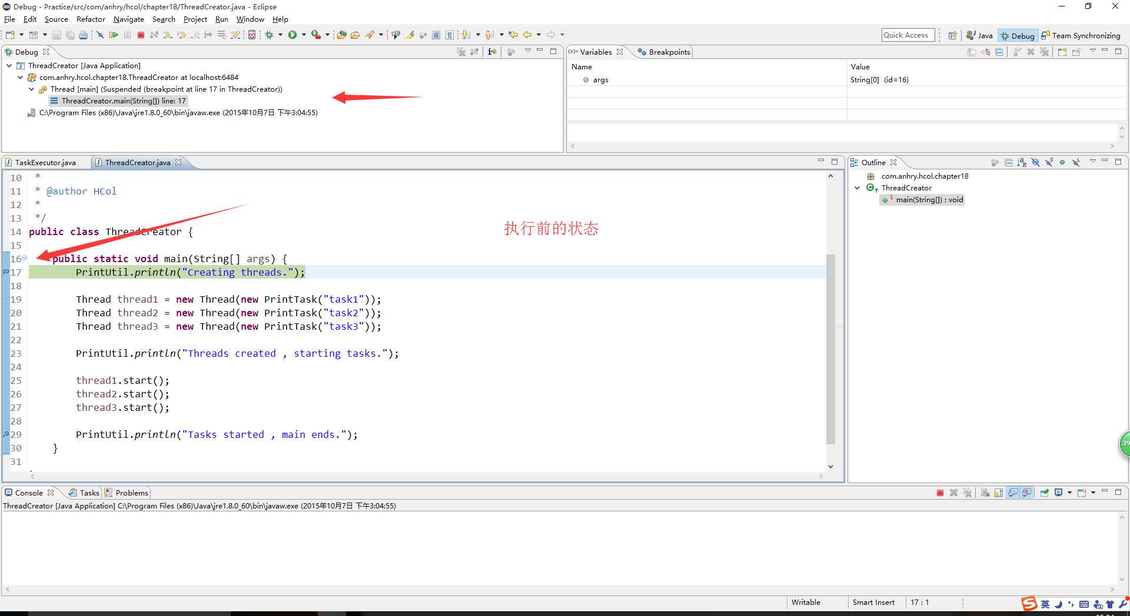Click Collapse All in Variables view
Screen dimensions: 1130x616
[x=999, y=52]
